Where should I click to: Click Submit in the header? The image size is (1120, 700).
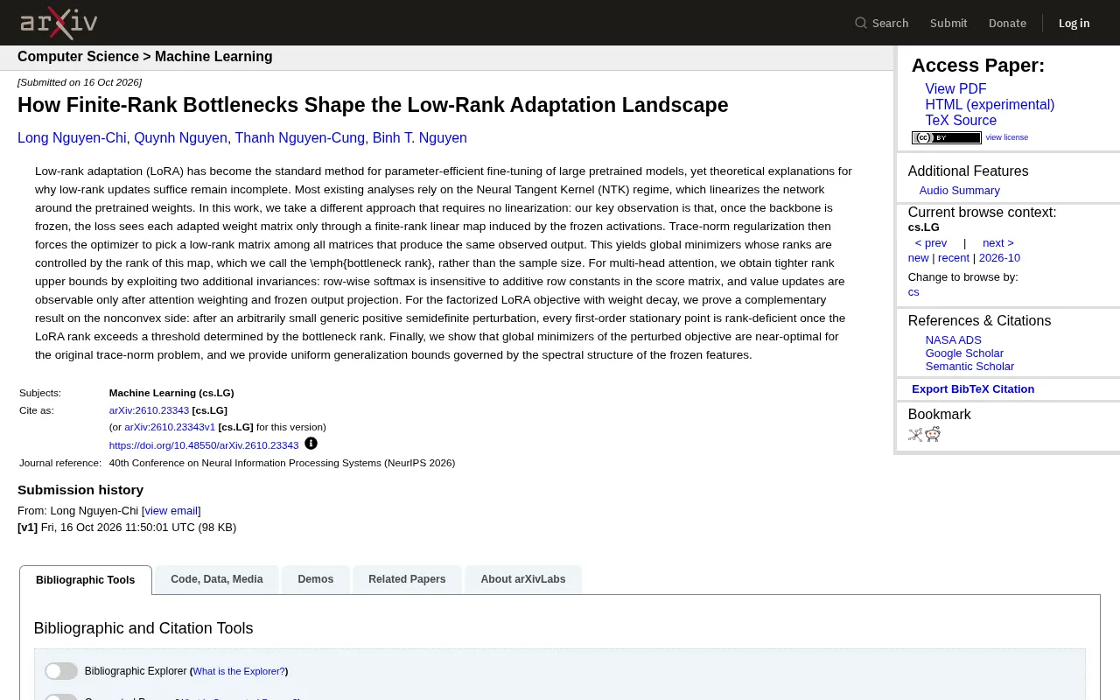pos(948,23)
